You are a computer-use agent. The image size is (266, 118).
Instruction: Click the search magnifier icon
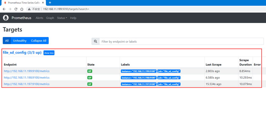click(x=95, y=41)
